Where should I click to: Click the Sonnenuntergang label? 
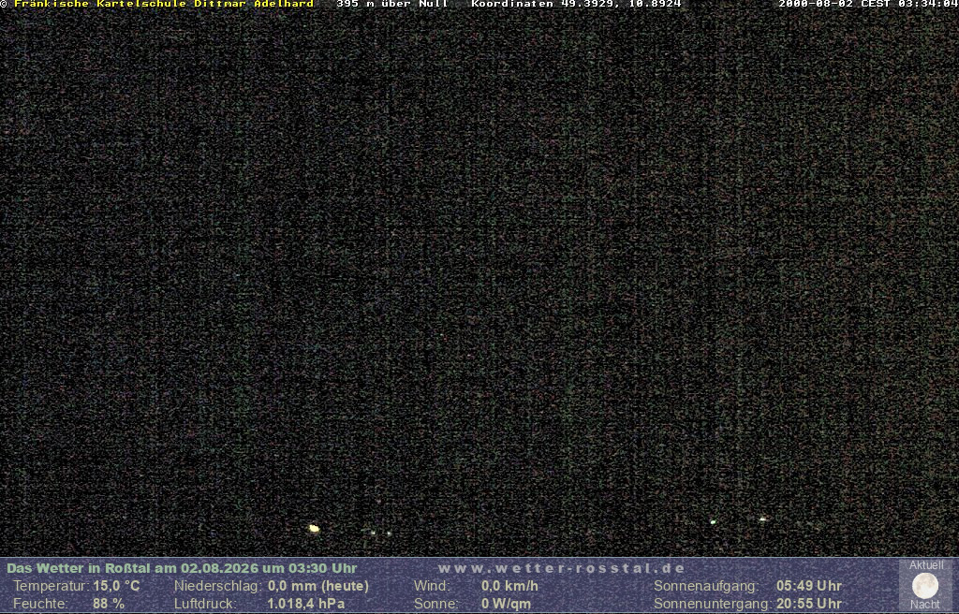pyautogui.click(x=713, y=604)
